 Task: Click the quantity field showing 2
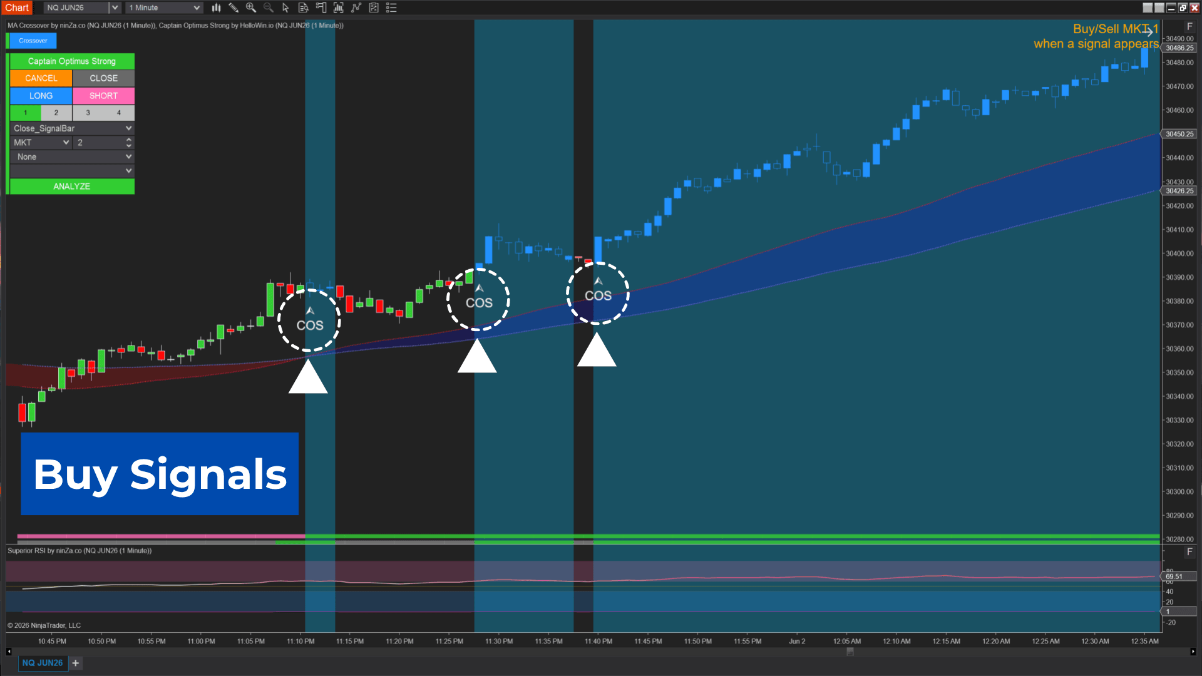click(99, 143)
